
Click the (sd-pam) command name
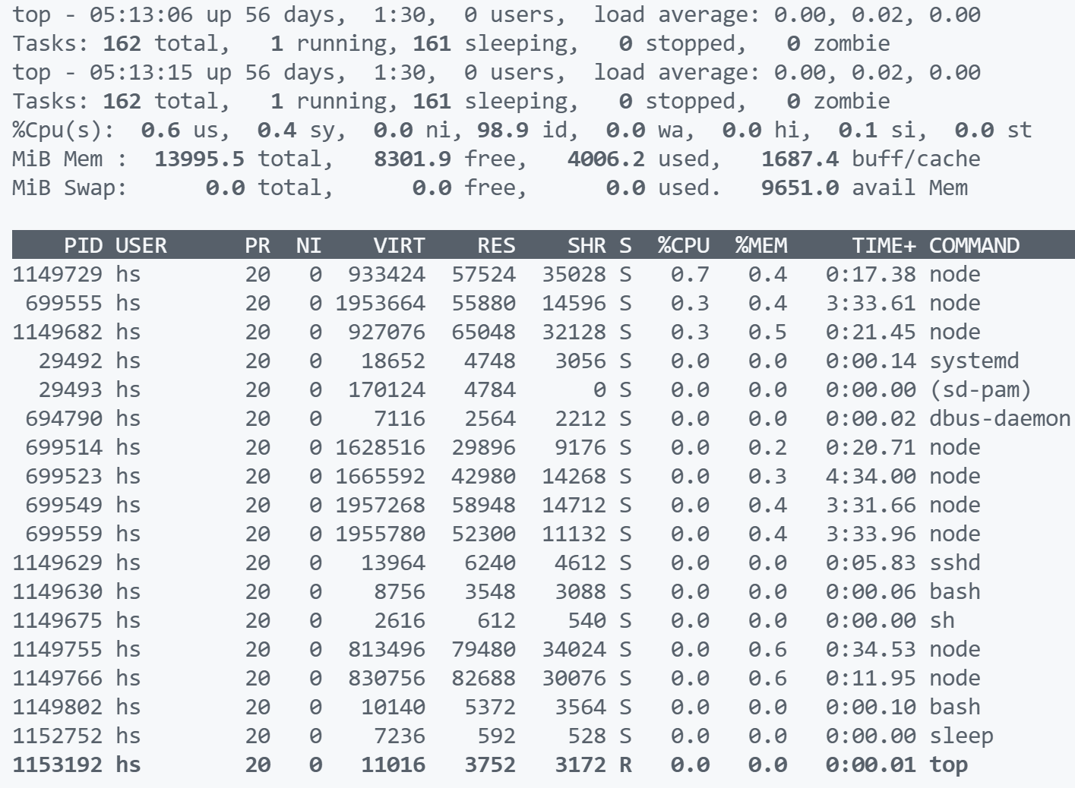980,389
